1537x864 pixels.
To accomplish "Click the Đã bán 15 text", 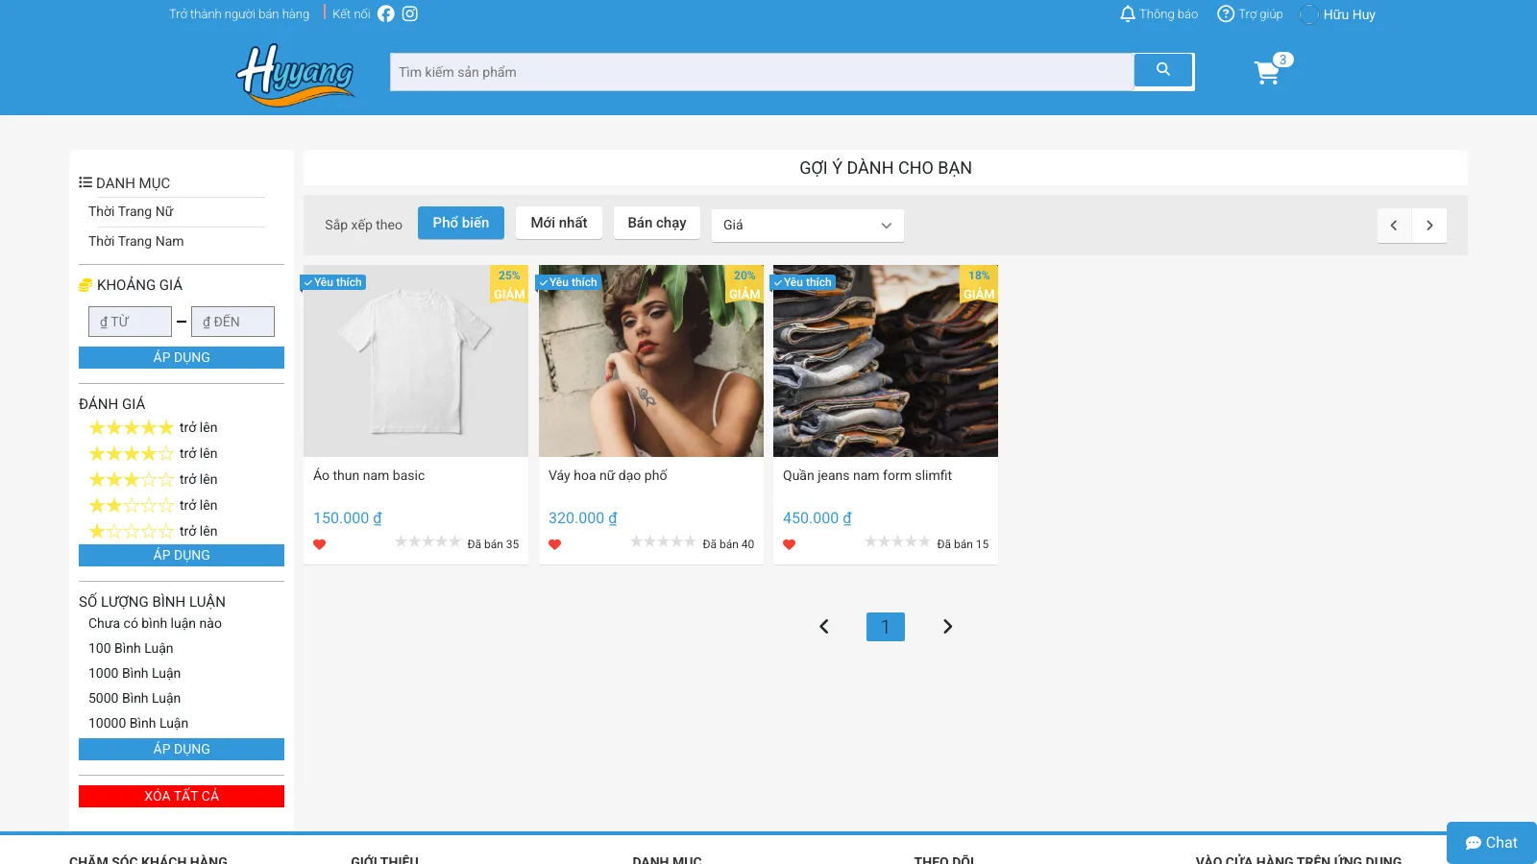I will tap(963, 544).
